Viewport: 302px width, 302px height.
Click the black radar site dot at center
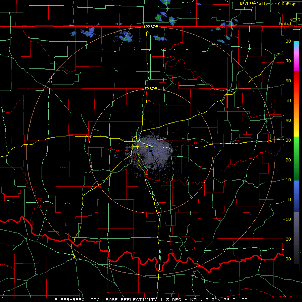151,151
